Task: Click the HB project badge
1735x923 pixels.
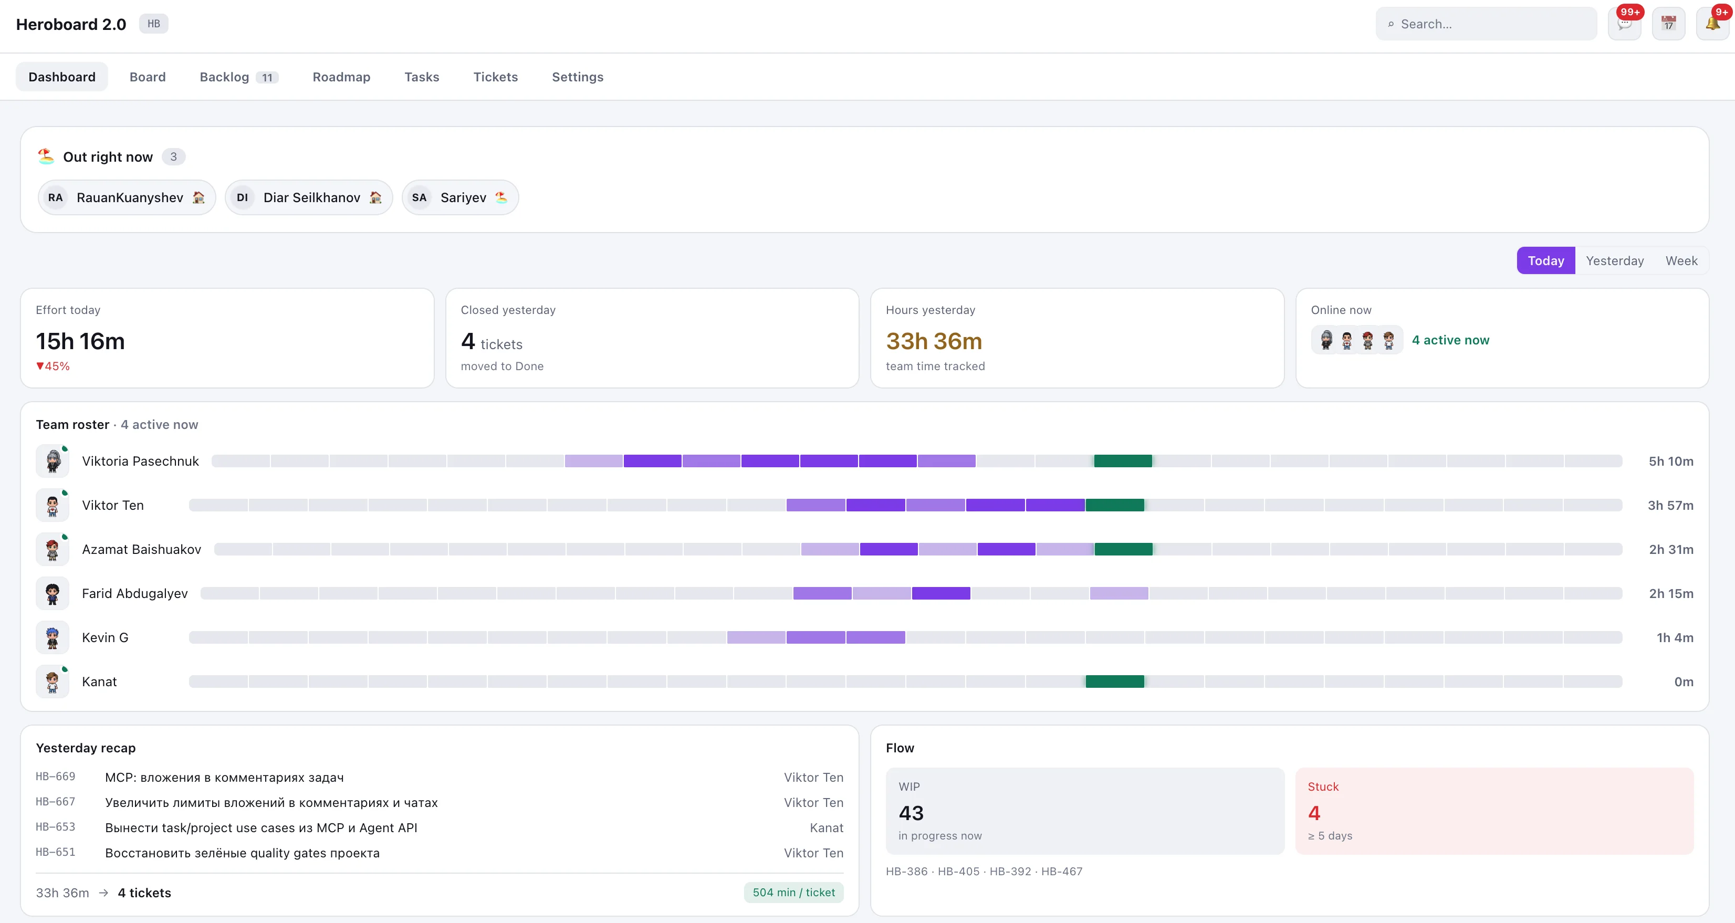Action: click(x=153, y=24)
